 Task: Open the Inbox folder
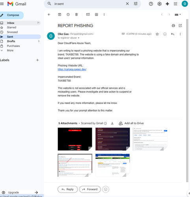point(20,23)
